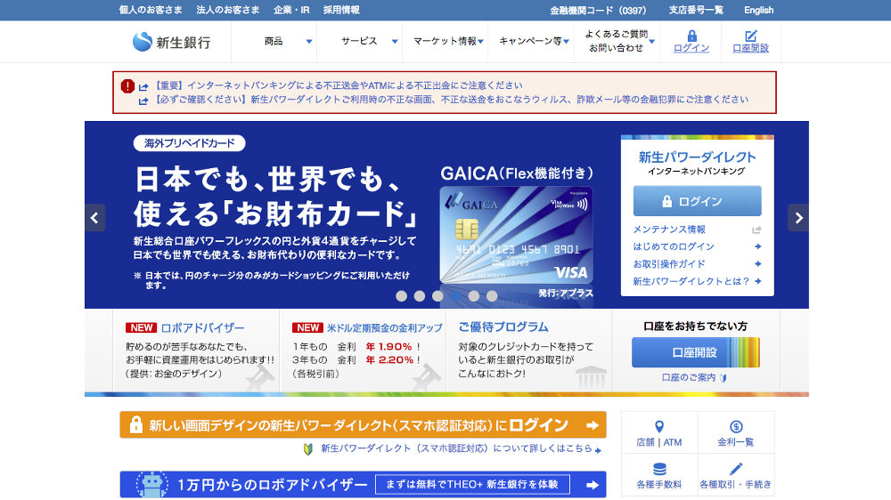Click the red warning exclamation icon
The height and width of the screenshot is (500, 891).
127,86
